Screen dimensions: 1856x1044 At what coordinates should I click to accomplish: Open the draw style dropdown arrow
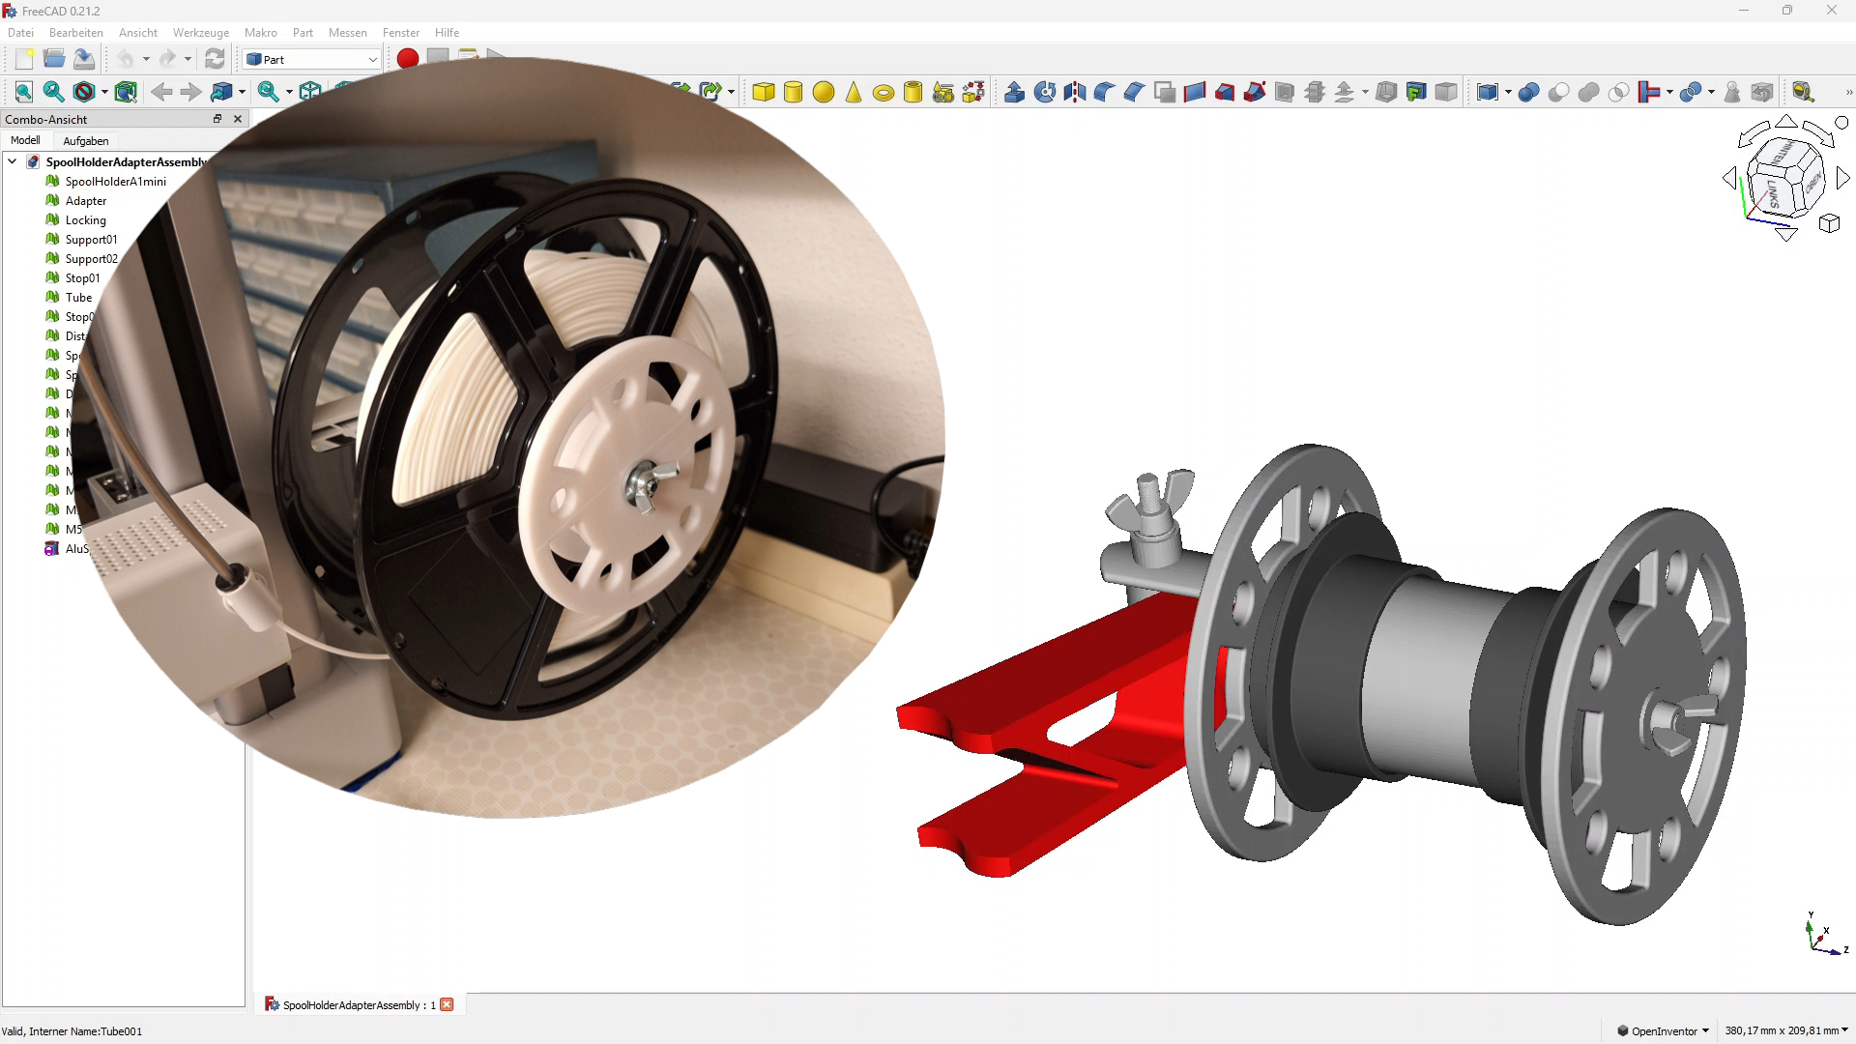104,92
